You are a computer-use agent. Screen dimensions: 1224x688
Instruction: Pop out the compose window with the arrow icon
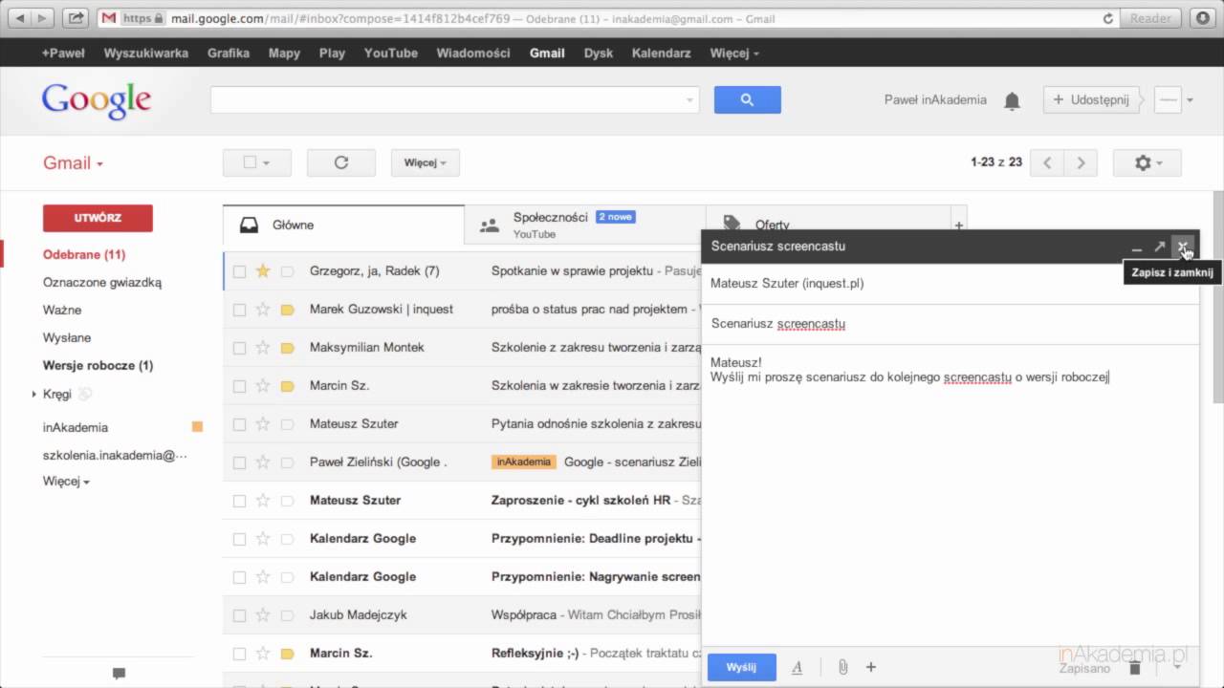1160,247
